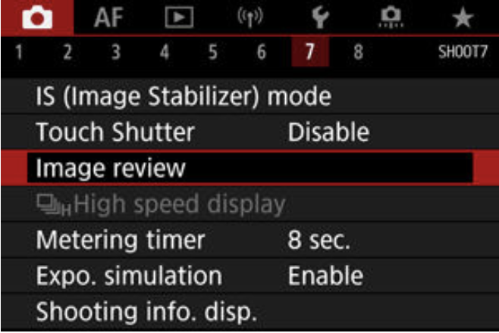The image size is (499, 333).
Task: Open the camera shooting menu tab
Action: coord(37,17)
